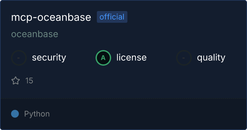Select the letter A inside license circle
The image size is (247, 130).
(103, 58)
